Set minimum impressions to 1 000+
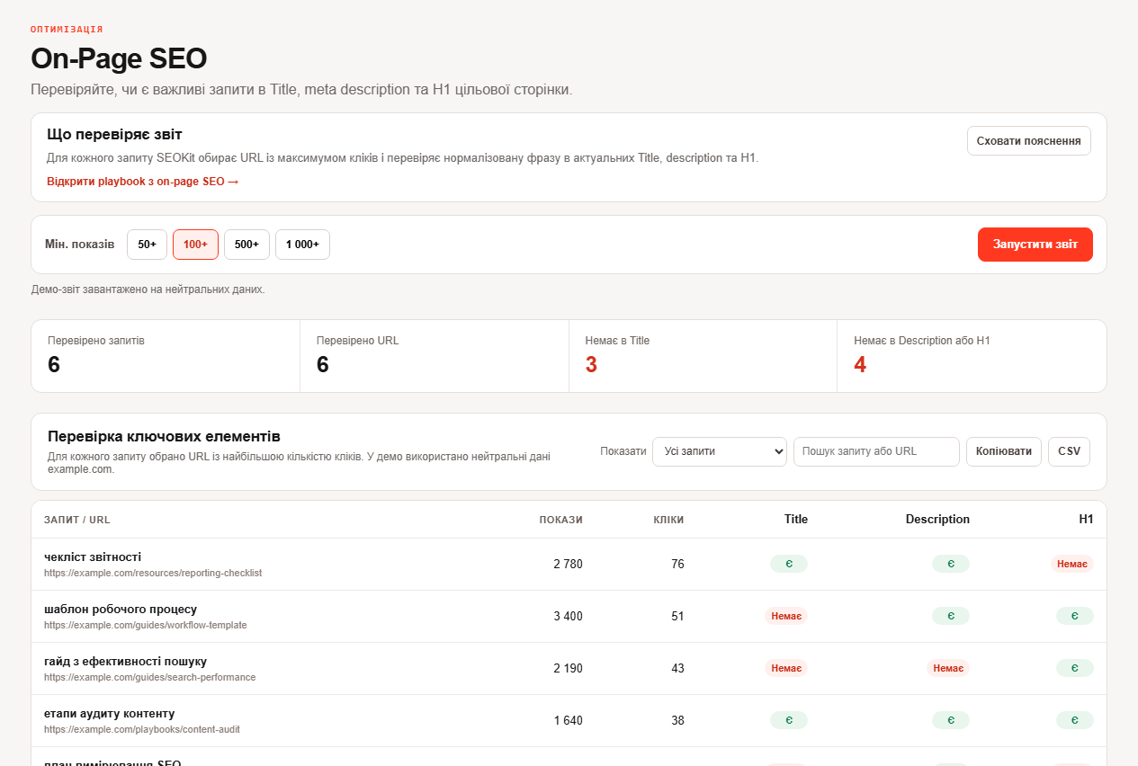Screen dimensions: 1138x766 click(x=302, y=245)
